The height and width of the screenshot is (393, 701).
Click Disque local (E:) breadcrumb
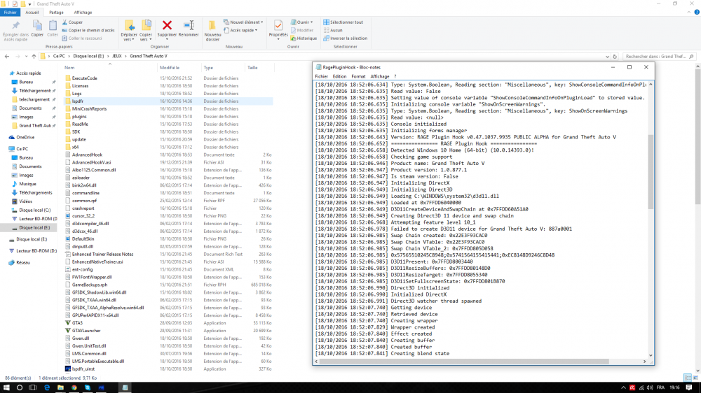[88, 56]
